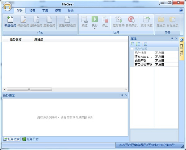This screenshot has width=186, height=150.
Task: Collapse the 系统选项 tree group
Action: pos(132,49)
